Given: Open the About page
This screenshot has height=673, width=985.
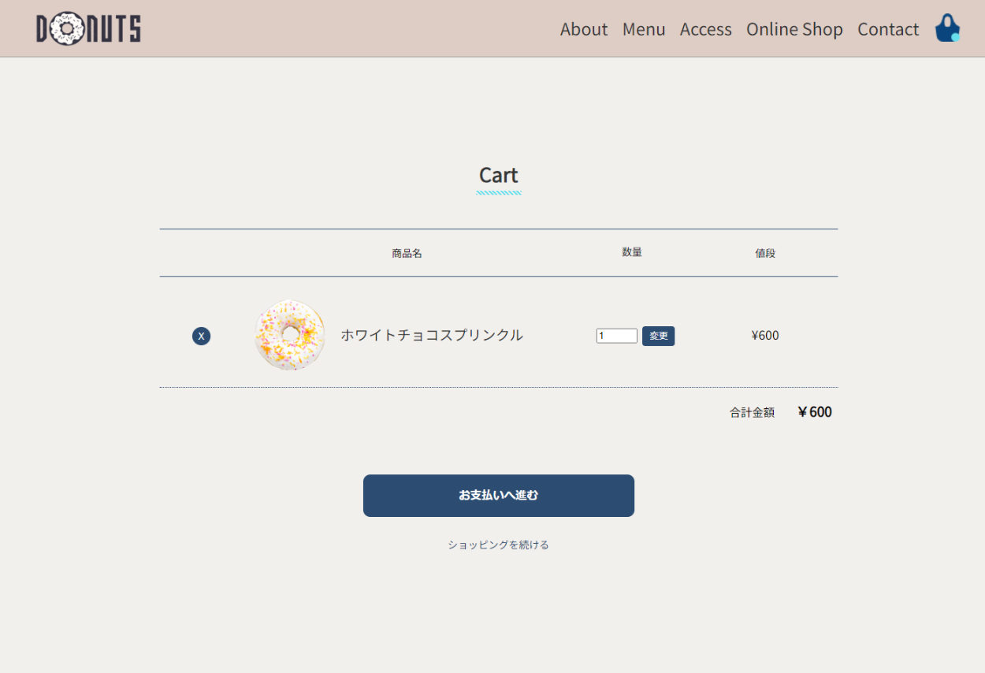Looking at the screenshot, I should pos(583,29).
